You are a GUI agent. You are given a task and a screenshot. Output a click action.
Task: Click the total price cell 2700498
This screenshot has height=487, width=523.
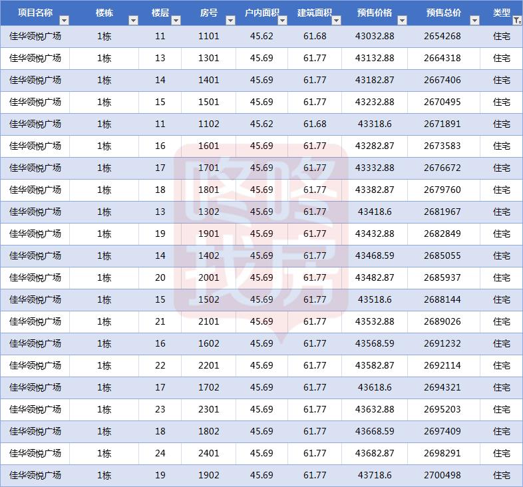(x=442, y=476)
